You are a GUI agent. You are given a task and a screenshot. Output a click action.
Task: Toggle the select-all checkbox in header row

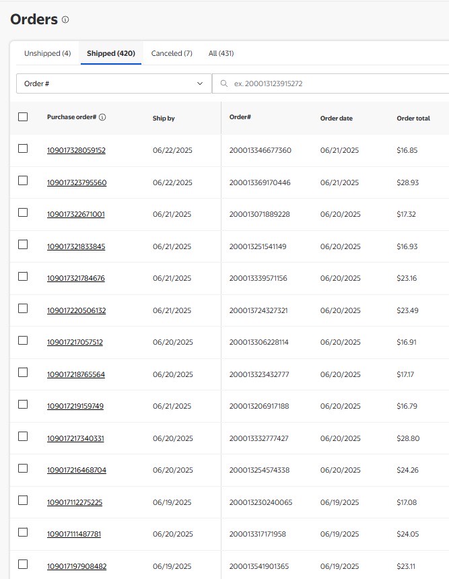23,116
